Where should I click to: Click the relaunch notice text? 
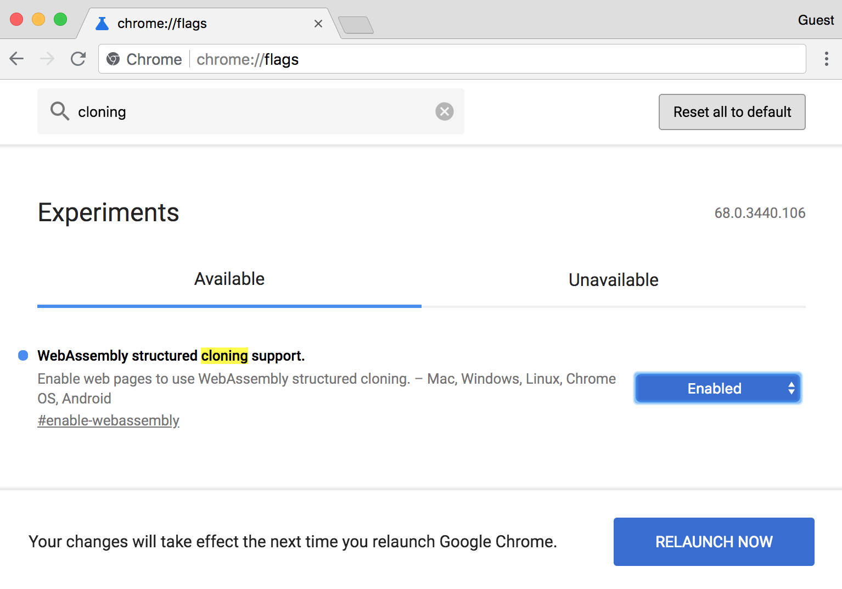click(x=293, y=542)
